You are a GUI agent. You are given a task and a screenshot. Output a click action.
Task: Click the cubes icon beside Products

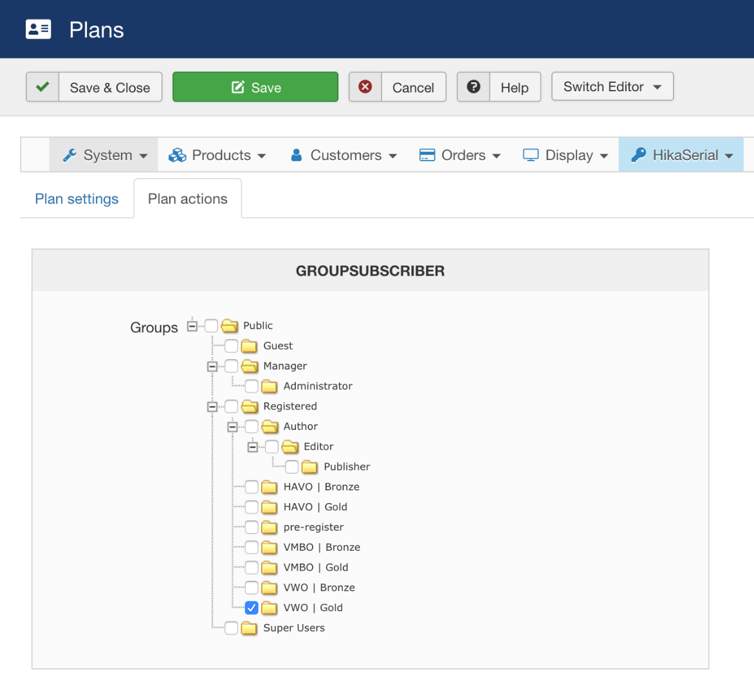click(x=177, y=155)
